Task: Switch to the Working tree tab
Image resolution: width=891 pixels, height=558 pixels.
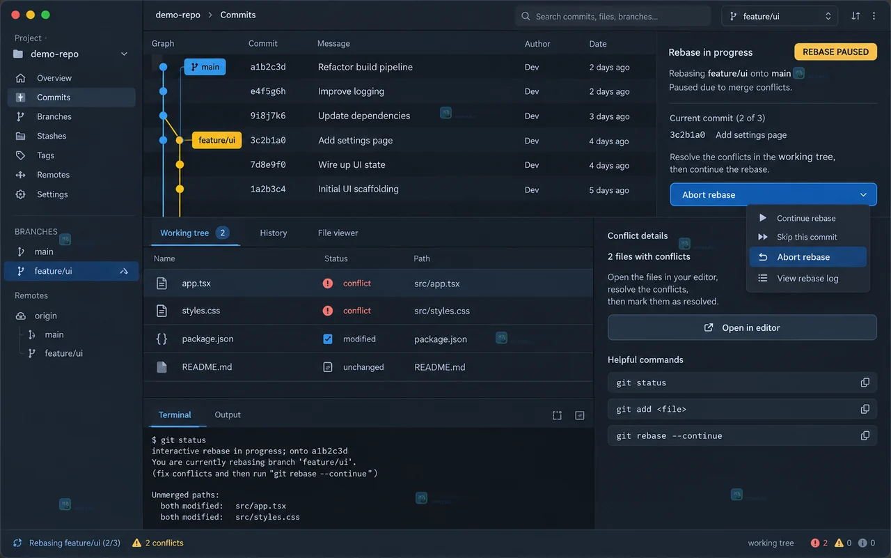Action: (195, 233)
